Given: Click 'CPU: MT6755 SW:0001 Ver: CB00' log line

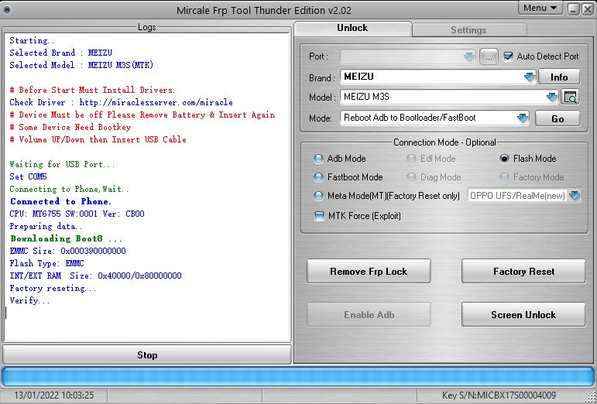Looking at the screenshot, I should [77, 214].
